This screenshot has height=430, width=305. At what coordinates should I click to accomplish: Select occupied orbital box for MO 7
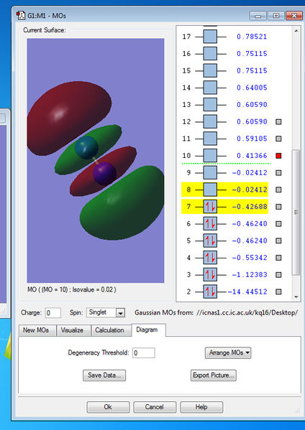pos(210,207)
